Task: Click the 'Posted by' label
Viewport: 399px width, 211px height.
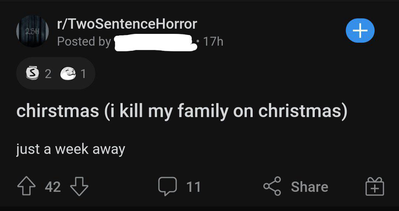Action: (84, 42)
